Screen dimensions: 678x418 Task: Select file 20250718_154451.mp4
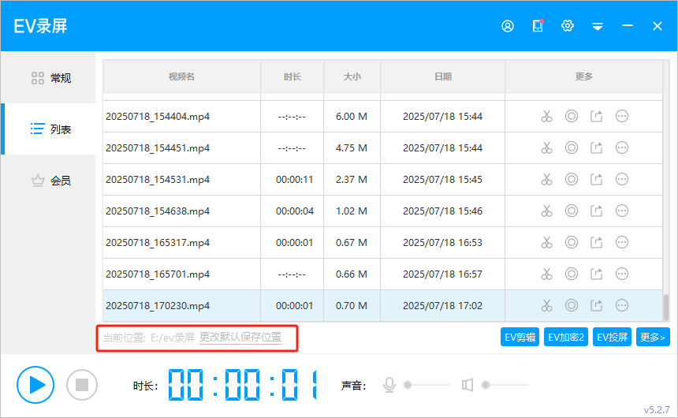(x=158, y=148)
